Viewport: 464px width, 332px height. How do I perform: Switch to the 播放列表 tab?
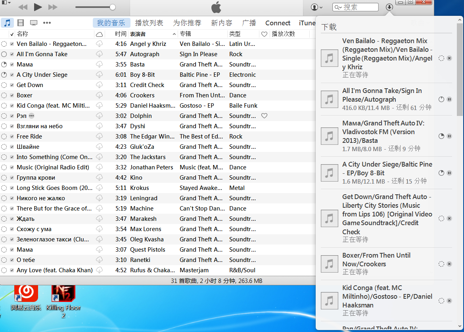[x=149, y=23]
